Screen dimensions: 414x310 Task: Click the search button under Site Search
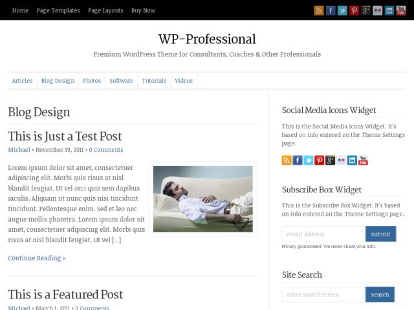tap(380, 294)
